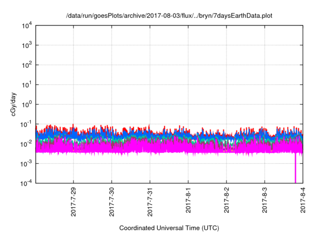334x233 pixels.
Task: Click the 10^4 y-axis tick label
Action: [x=27, y=25]
